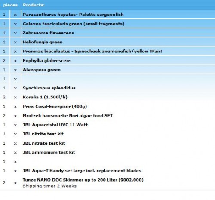The image size is (215, 200).
Task: Select "Premnas biaculeatus - Spinecheek anemonefish" row
Action: [x=107, y=51]
